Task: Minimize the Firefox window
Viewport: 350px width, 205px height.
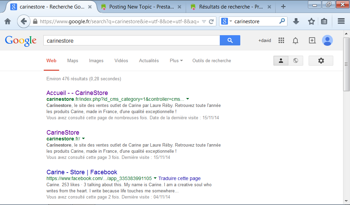Action: pyautogui.click(x=314, y=4)
